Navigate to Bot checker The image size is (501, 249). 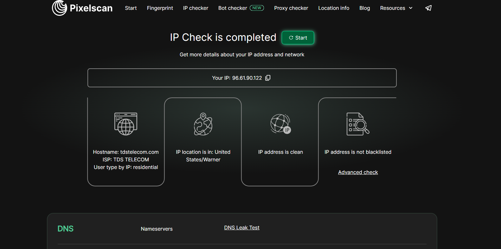233,8
